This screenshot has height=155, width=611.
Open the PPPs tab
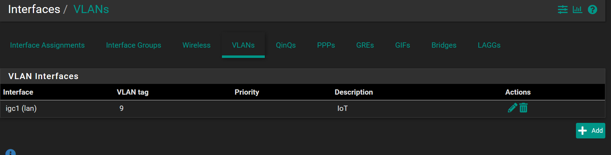pos(326,45)
